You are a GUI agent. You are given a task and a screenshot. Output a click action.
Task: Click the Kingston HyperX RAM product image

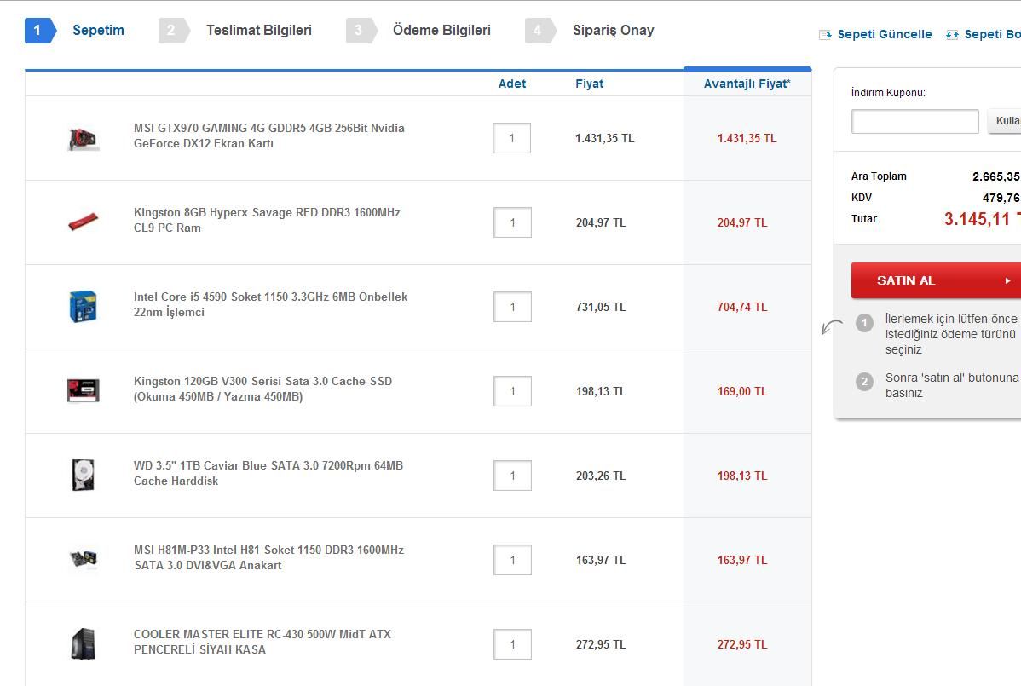tap(83, 222)
